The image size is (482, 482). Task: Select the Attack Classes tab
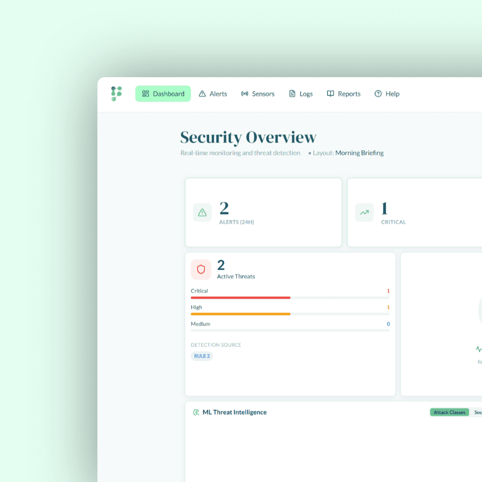(x=450, y=412)
